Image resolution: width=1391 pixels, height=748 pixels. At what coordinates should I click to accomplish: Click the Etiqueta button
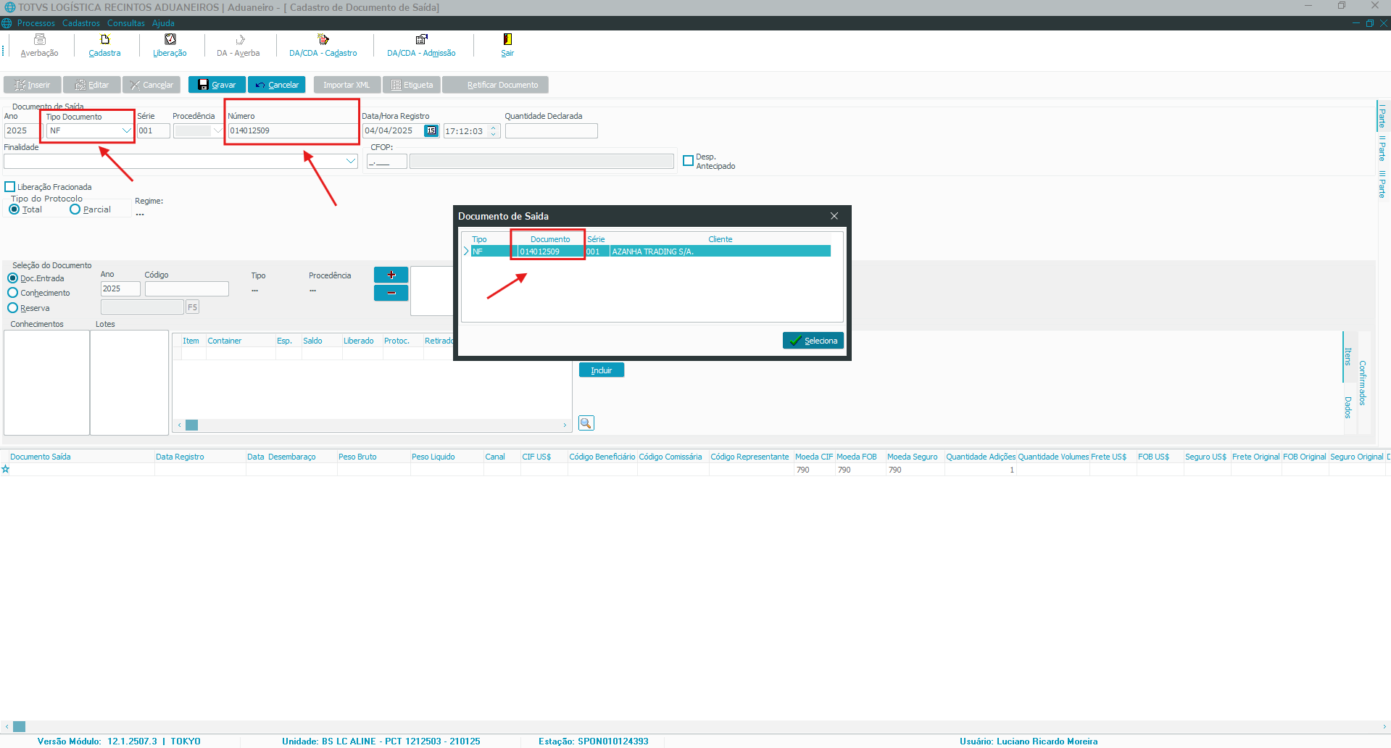[412, 85]
